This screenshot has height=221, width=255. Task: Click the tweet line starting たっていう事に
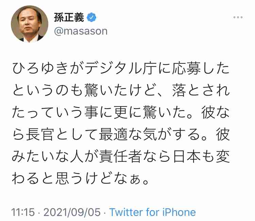click(121, 113)
